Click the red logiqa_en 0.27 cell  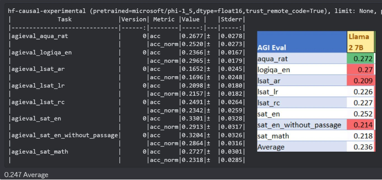361,70
